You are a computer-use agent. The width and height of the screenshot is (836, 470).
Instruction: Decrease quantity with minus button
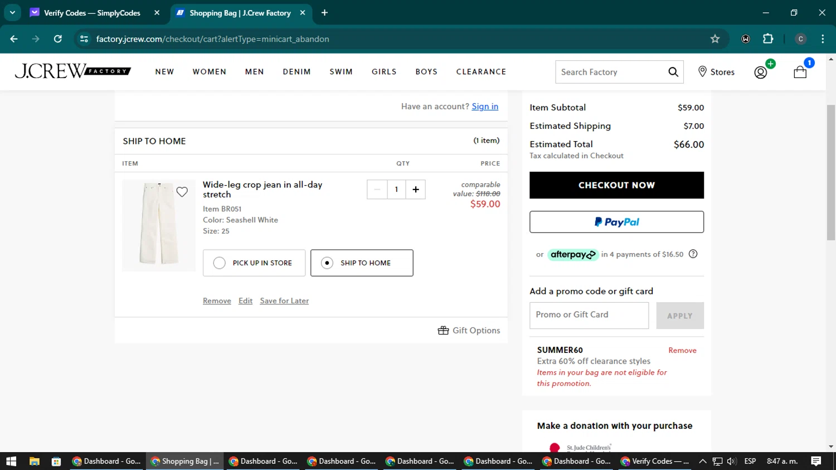[377, 190]
